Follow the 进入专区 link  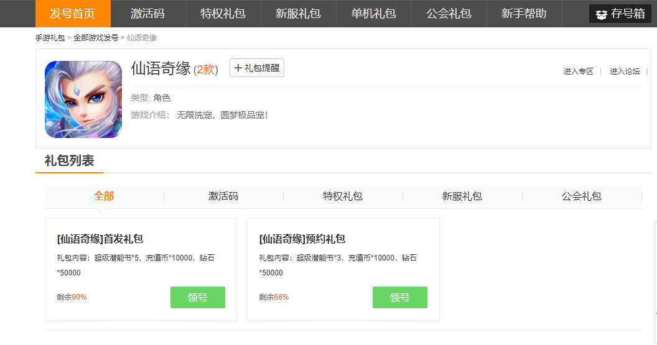[579, 71]
